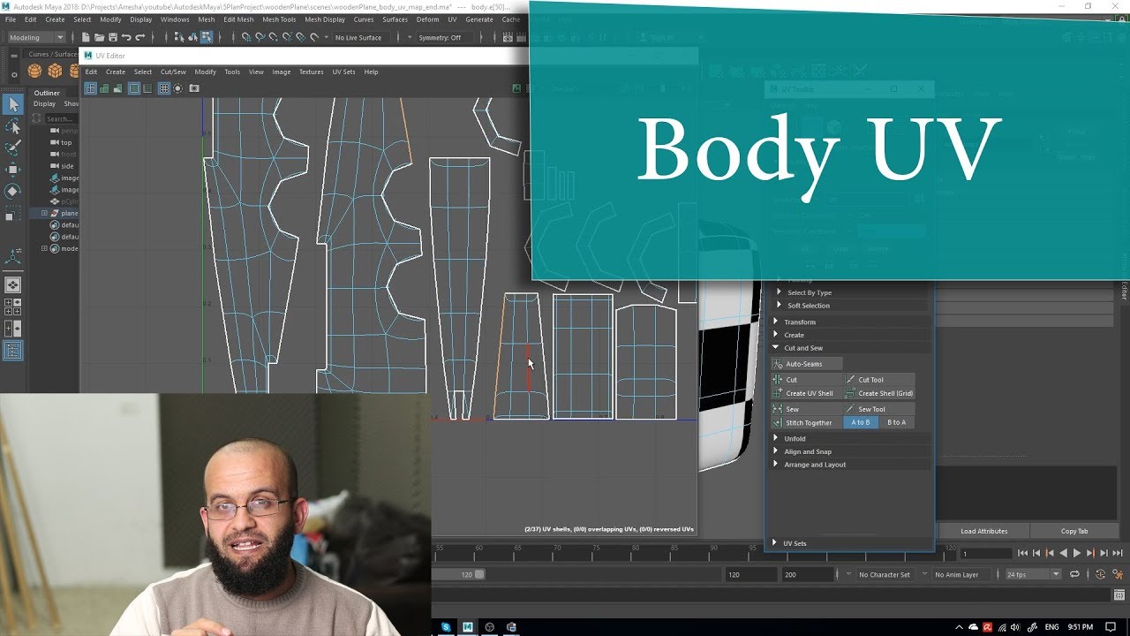
Task: Click the New Scene icon
Action: click(86, 37)
